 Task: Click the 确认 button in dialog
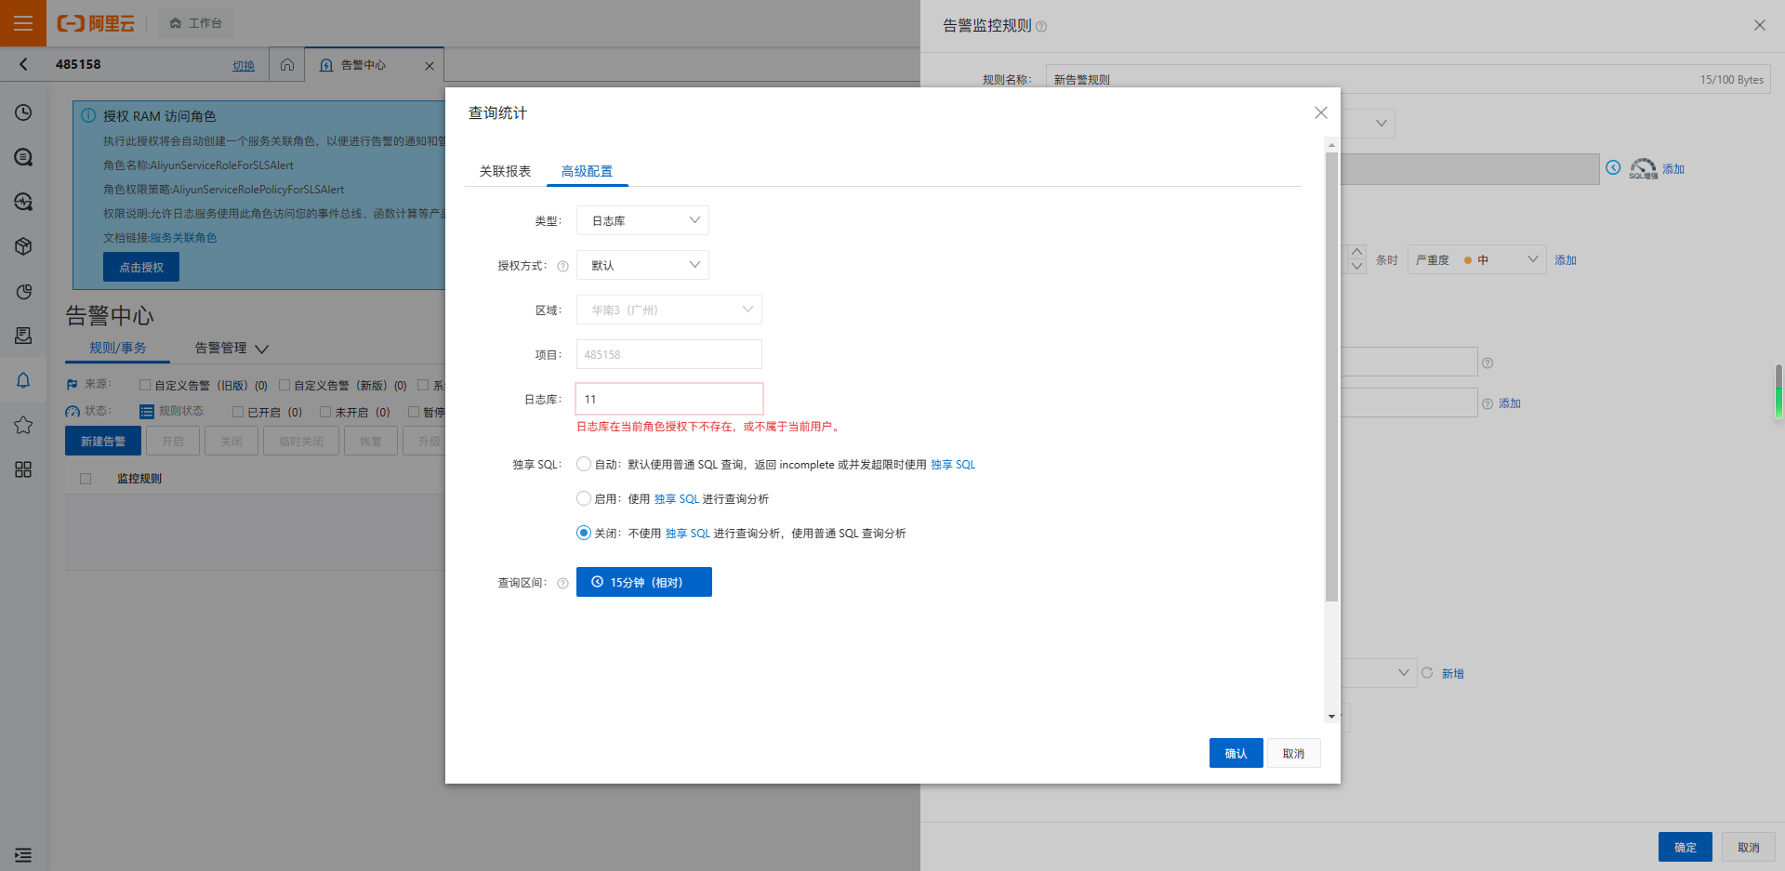1236,753
